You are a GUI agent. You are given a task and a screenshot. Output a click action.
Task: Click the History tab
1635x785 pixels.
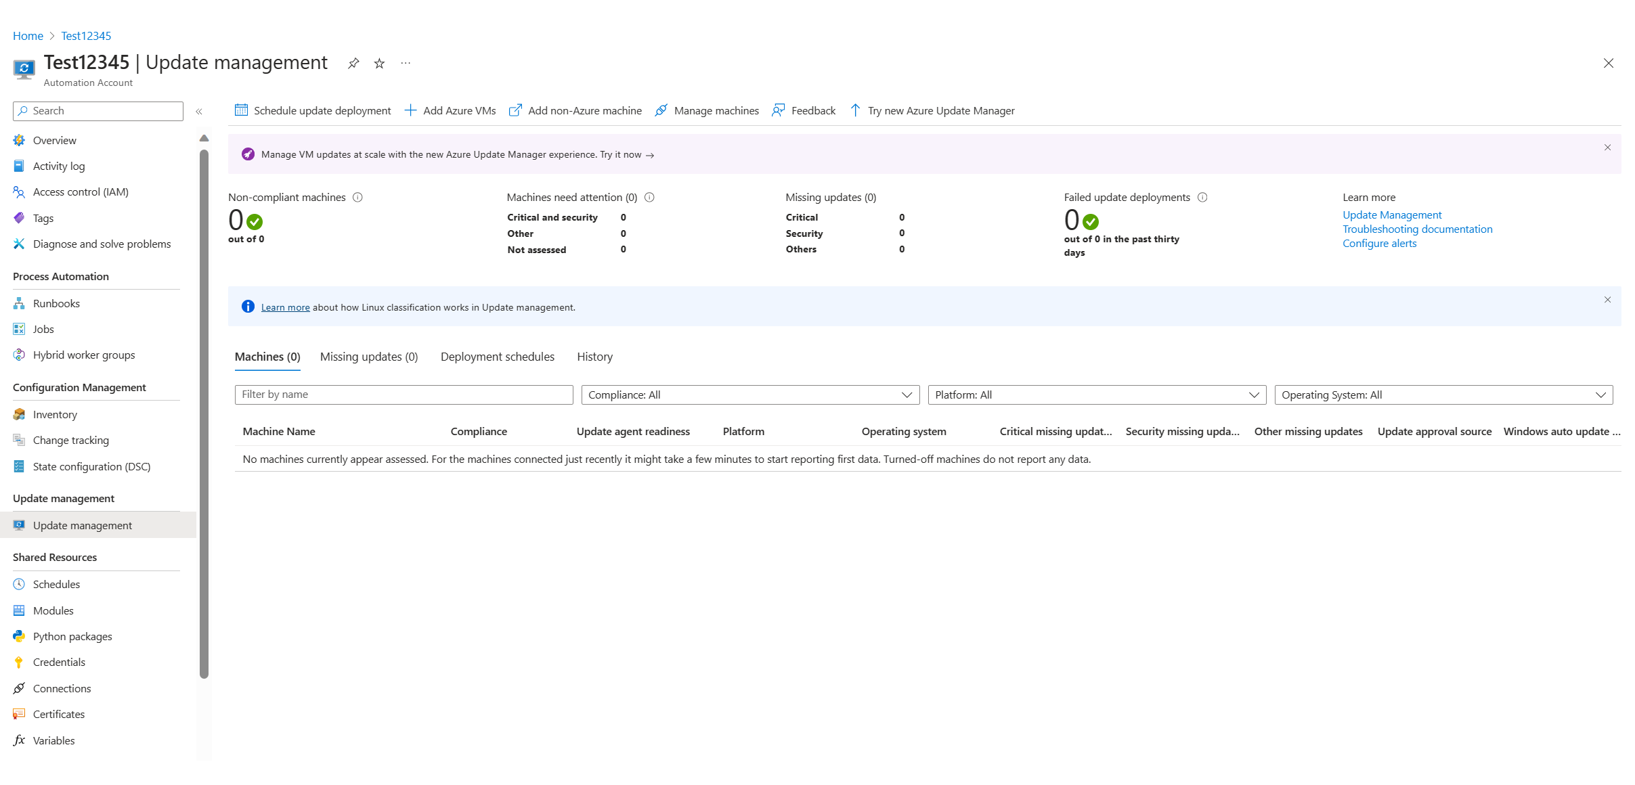click(x=594, y=357)
